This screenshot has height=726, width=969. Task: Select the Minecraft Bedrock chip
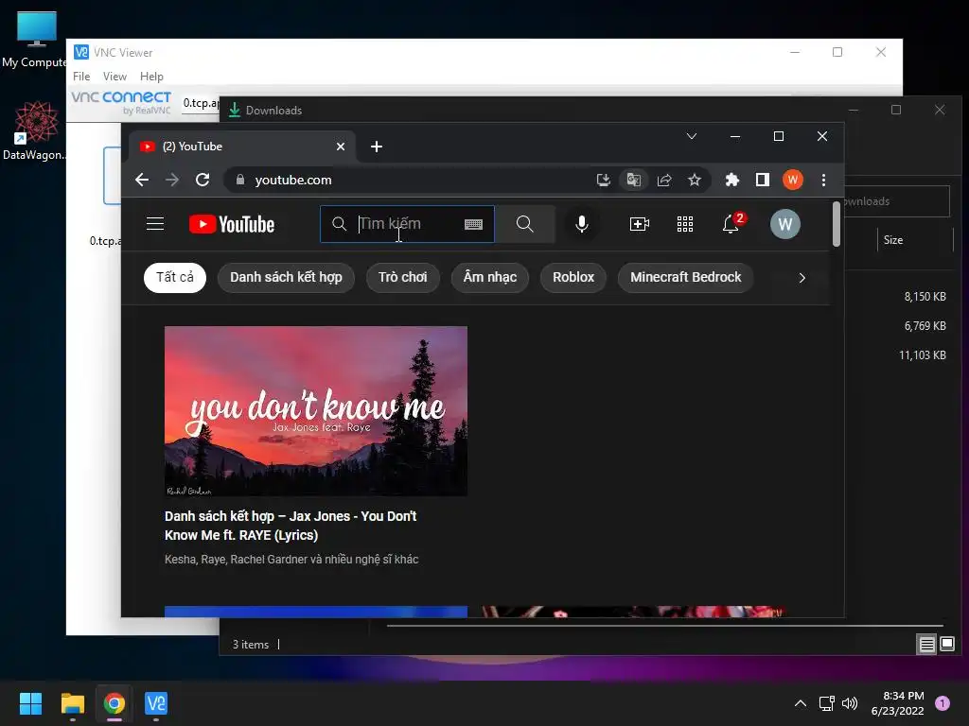685,277
